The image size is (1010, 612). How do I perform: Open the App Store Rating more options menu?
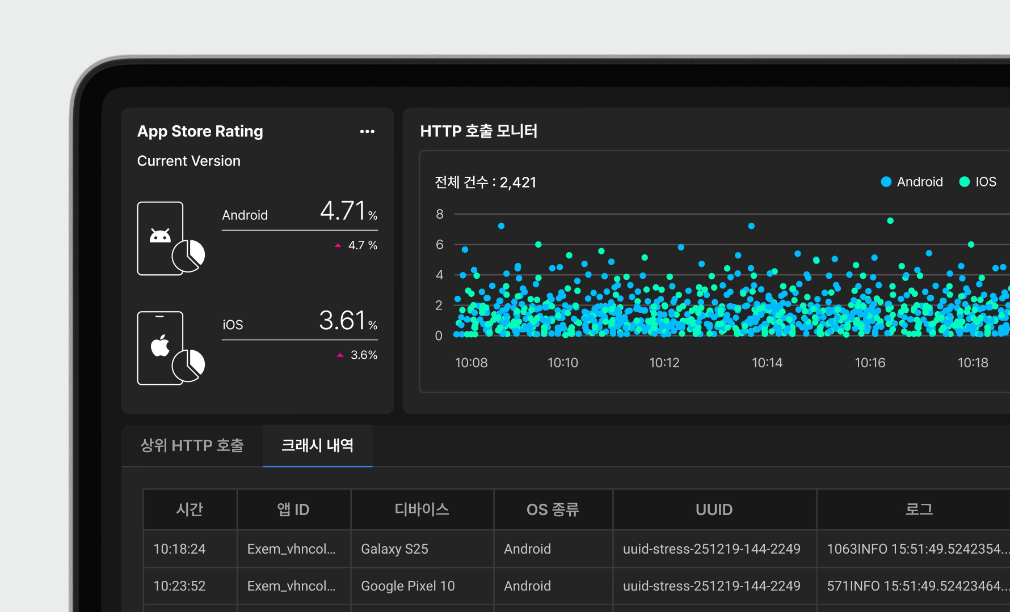coord(367,131)
